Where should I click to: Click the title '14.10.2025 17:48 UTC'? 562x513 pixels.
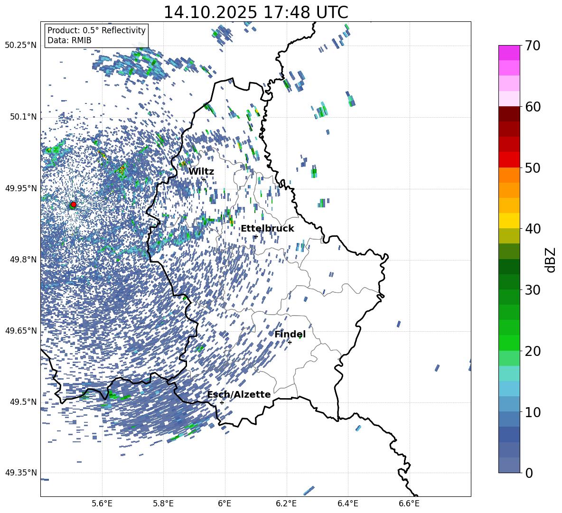(256, 12)
